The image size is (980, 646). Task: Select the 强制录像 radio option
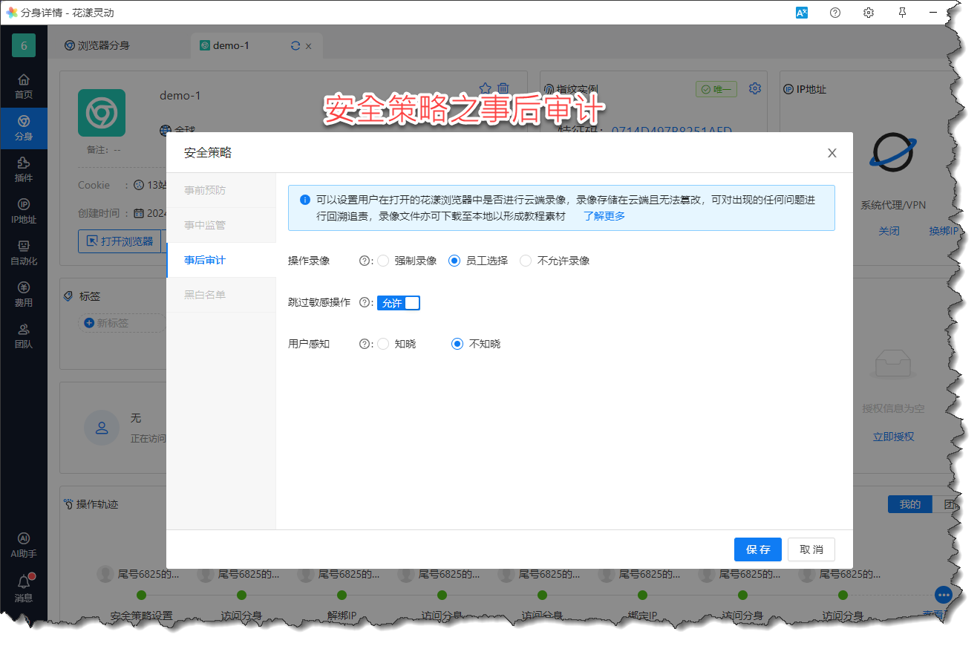click(383, 261)
